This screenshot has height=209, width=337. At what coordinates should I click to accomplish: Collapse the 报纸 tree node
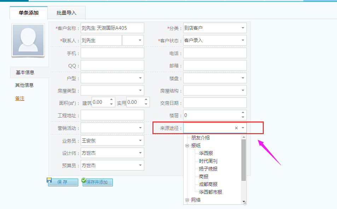(x=187, y=145)
